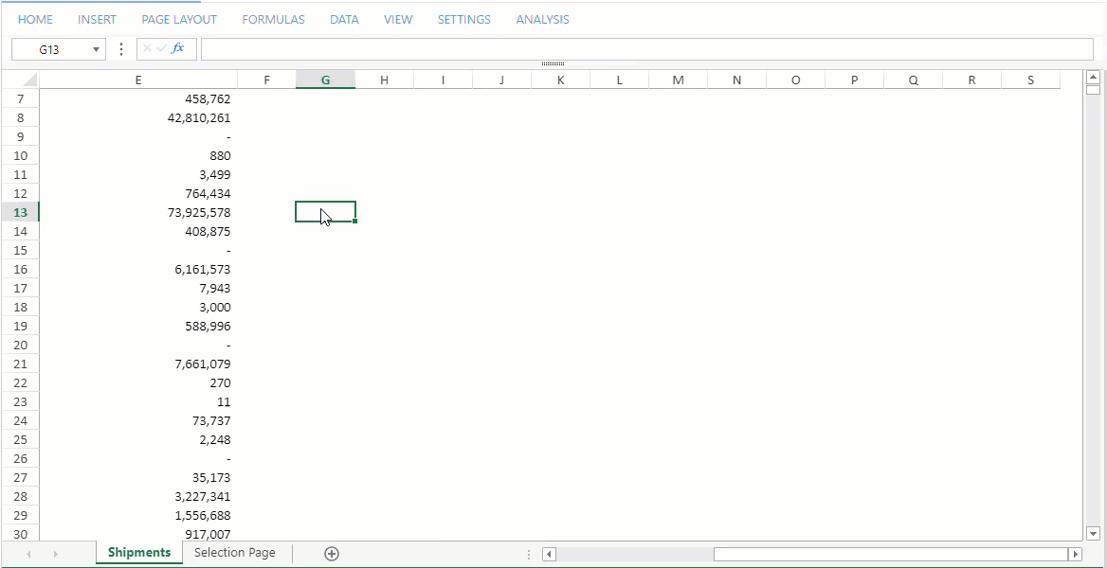Click the vertical scrollbar up arrow
The width and height of the screenshot is (1107, 568).
[x=1093, y=77]
